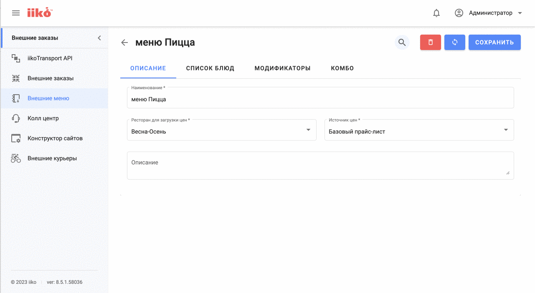Click the iiko logo
Viewport: 535px width, 293px height.
39,13
